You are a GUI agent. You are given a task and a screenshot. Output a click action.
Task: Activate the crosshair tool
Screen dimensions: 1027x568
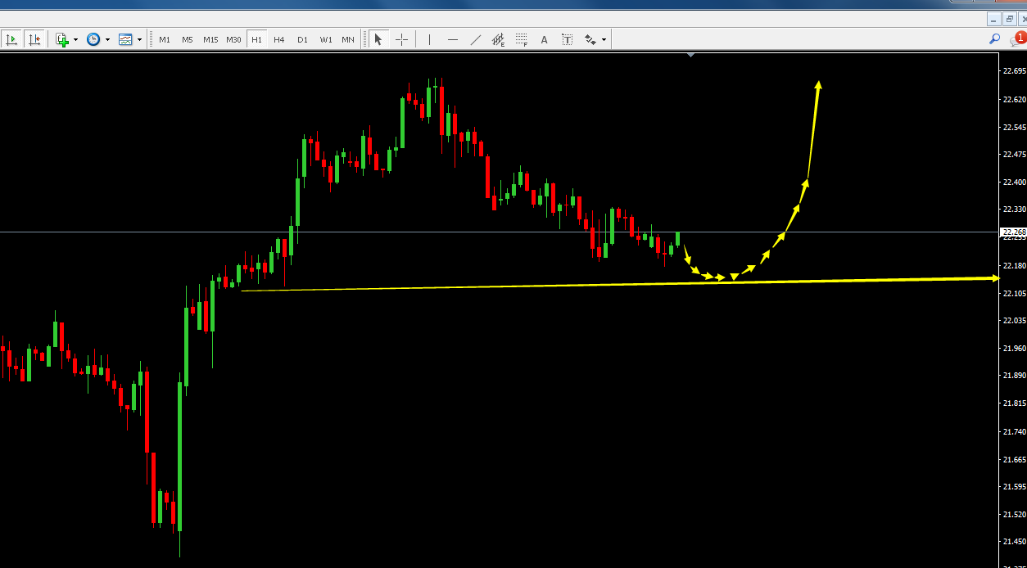(401, 39)
